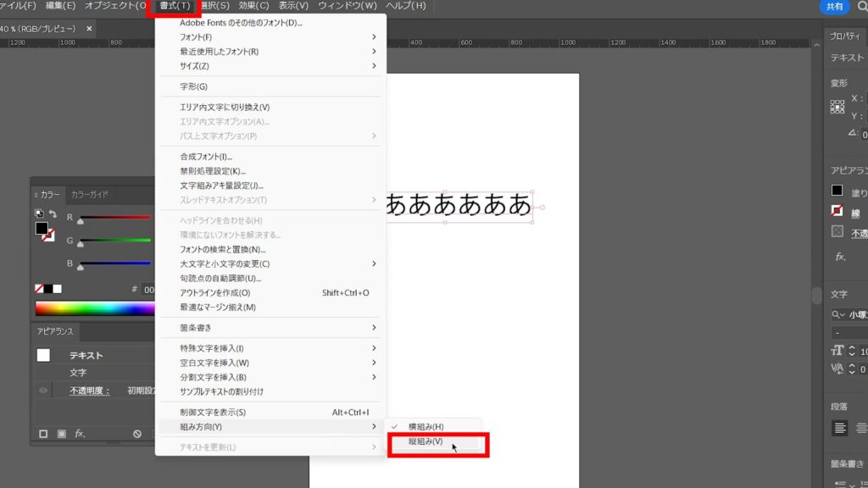Choose 制御文字を表示(S) item

pos(271,413)
